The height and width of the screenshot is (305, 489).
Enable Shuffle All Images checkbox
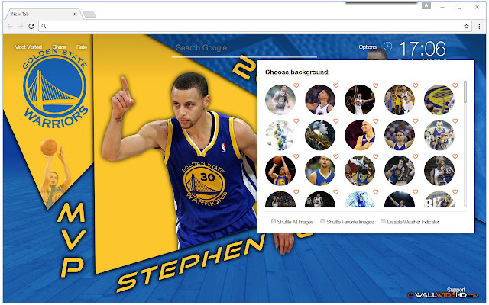274,221
